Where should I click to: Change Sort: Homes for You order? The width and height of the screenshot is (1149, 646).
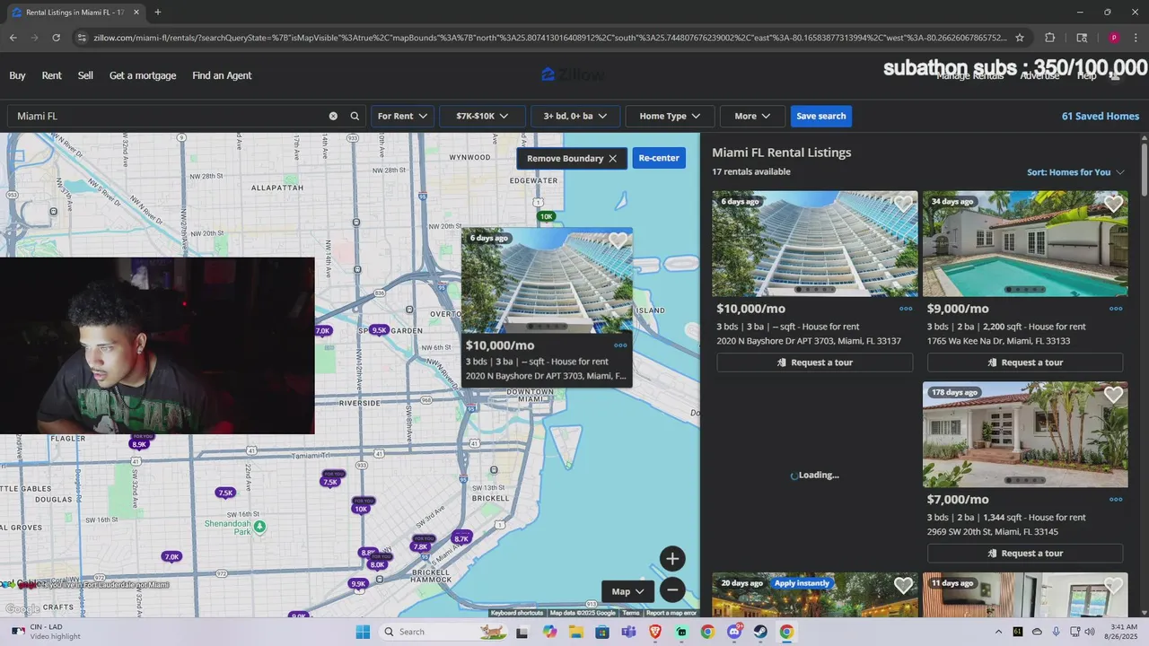click(x=1075, y=172)
